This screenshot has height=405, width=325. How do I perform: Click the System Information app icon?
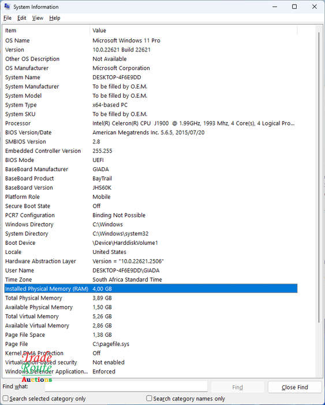pos(7,6)
